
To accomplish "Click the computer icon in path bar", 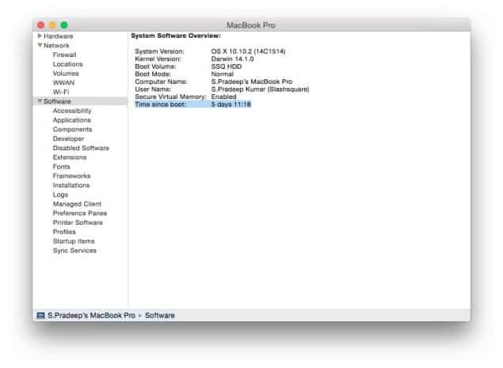I will tap(40, 316).
